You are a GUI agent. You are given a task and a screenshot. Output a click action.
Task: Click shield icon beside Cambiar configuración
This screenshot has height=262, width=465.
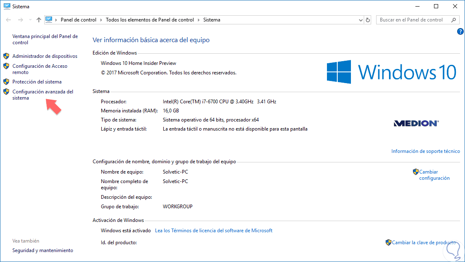[416, 171]
